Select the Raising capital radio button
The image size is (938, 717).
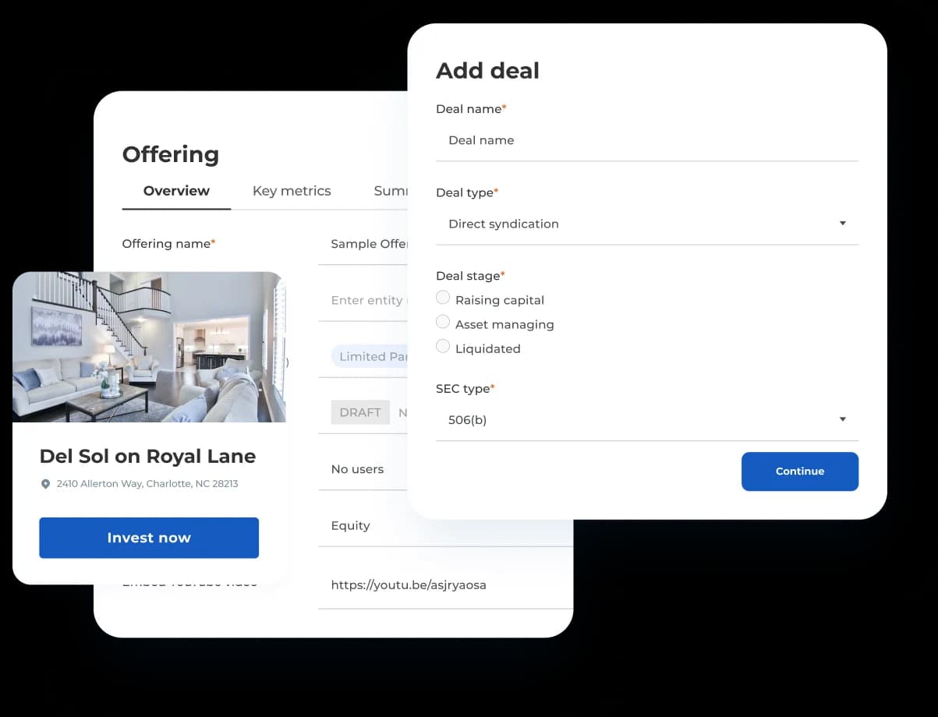coord(443,298)
